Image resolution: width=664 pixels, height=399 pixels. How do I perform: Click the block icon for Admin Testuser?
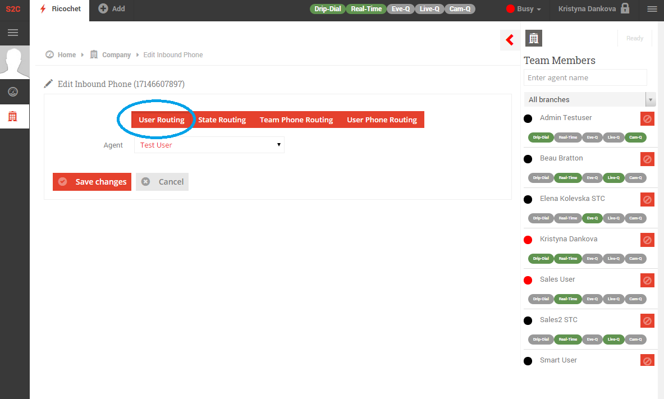pos(647,119)
